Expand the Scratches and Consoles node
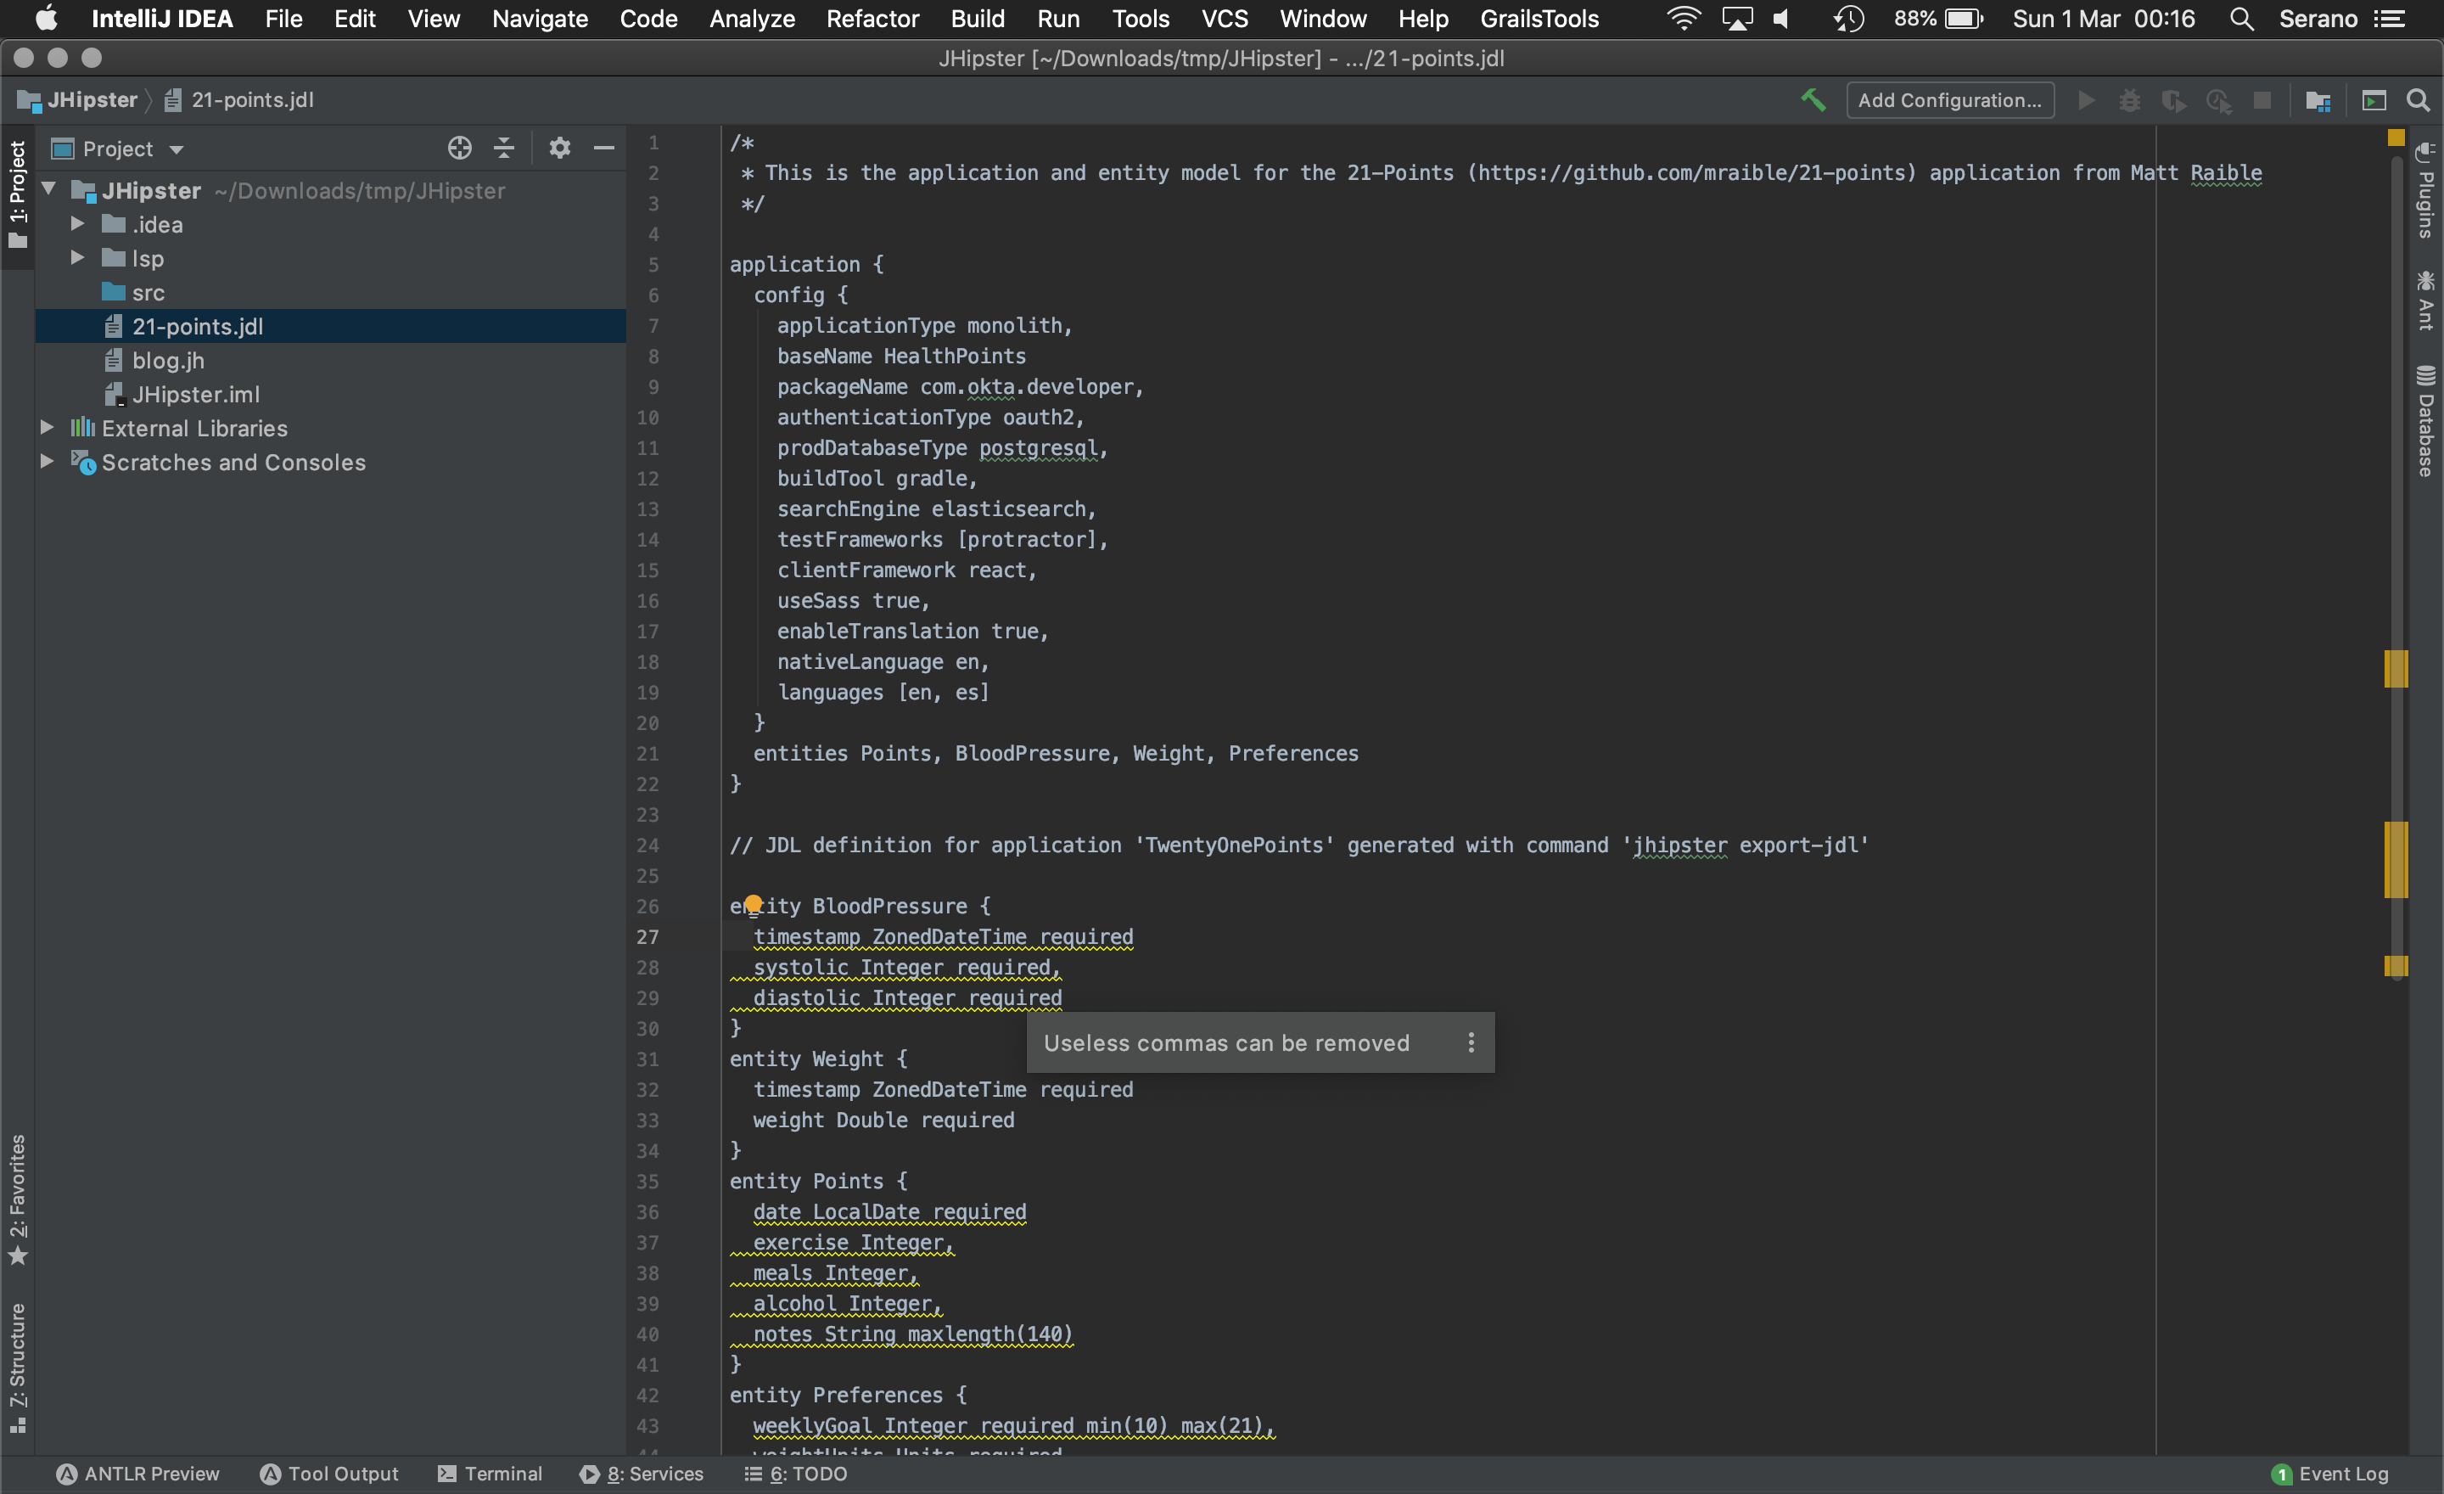The height and width of the screenshot is (1494, 2444). pos(47,463)
